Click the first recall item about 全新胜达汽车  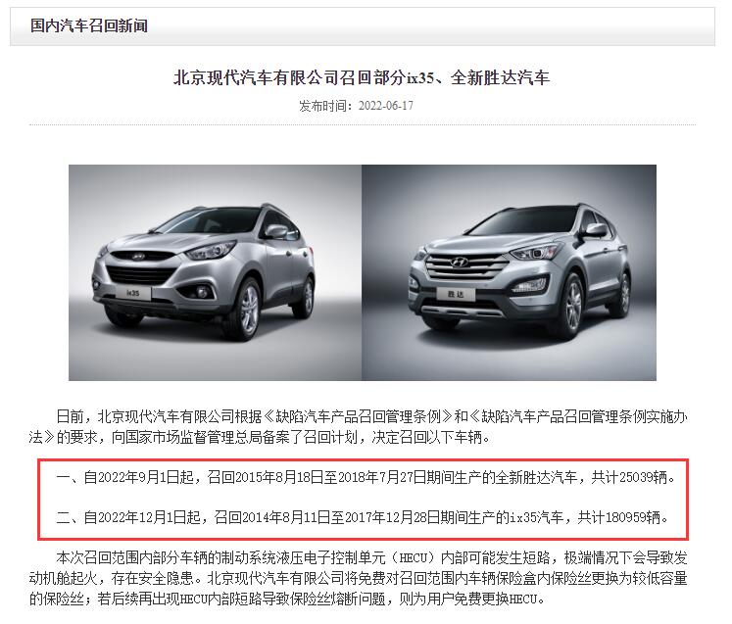click(x=366, y=477)
